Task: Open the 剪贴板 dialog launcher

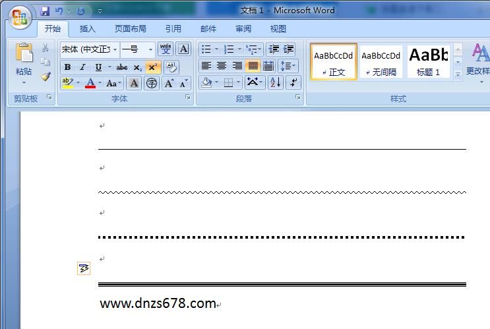Action: (x=49, y=97)
